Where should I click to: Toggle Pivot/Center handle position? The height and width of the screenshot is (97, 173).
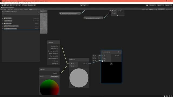coord(25,5)
